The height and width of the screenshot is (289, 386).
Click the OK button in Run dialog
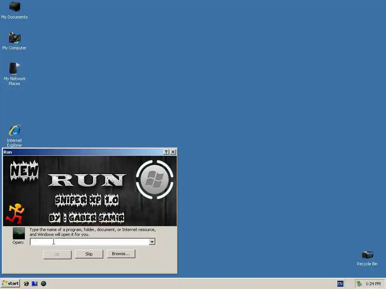click(x=57, y=255)
